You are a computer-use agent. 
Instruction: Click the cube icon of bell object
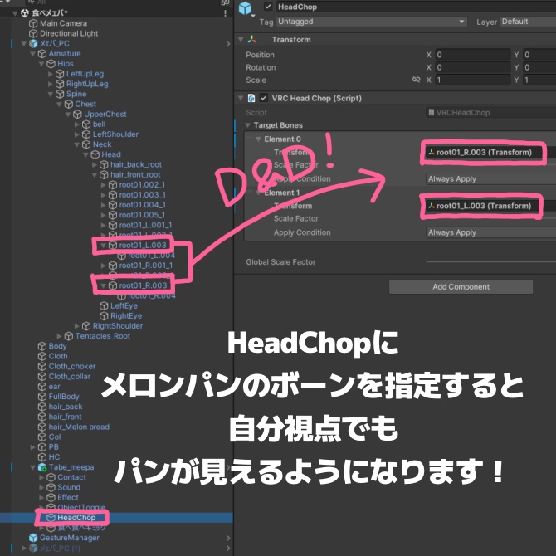(x=86, y=124)
